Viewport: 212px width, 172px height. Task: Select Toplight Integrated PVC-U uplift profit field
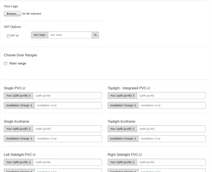[171, 96]
